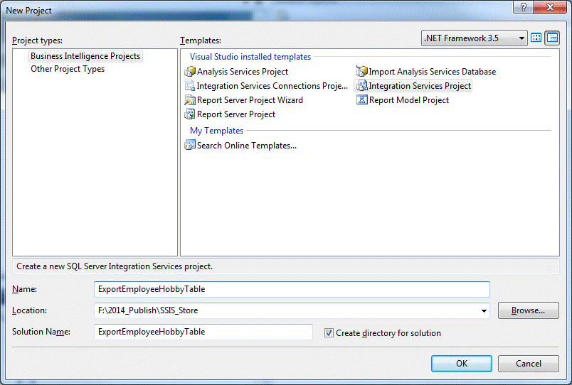Click the project Name text field
This screenshot has width=572, height=385.
(x=292, y=289)
